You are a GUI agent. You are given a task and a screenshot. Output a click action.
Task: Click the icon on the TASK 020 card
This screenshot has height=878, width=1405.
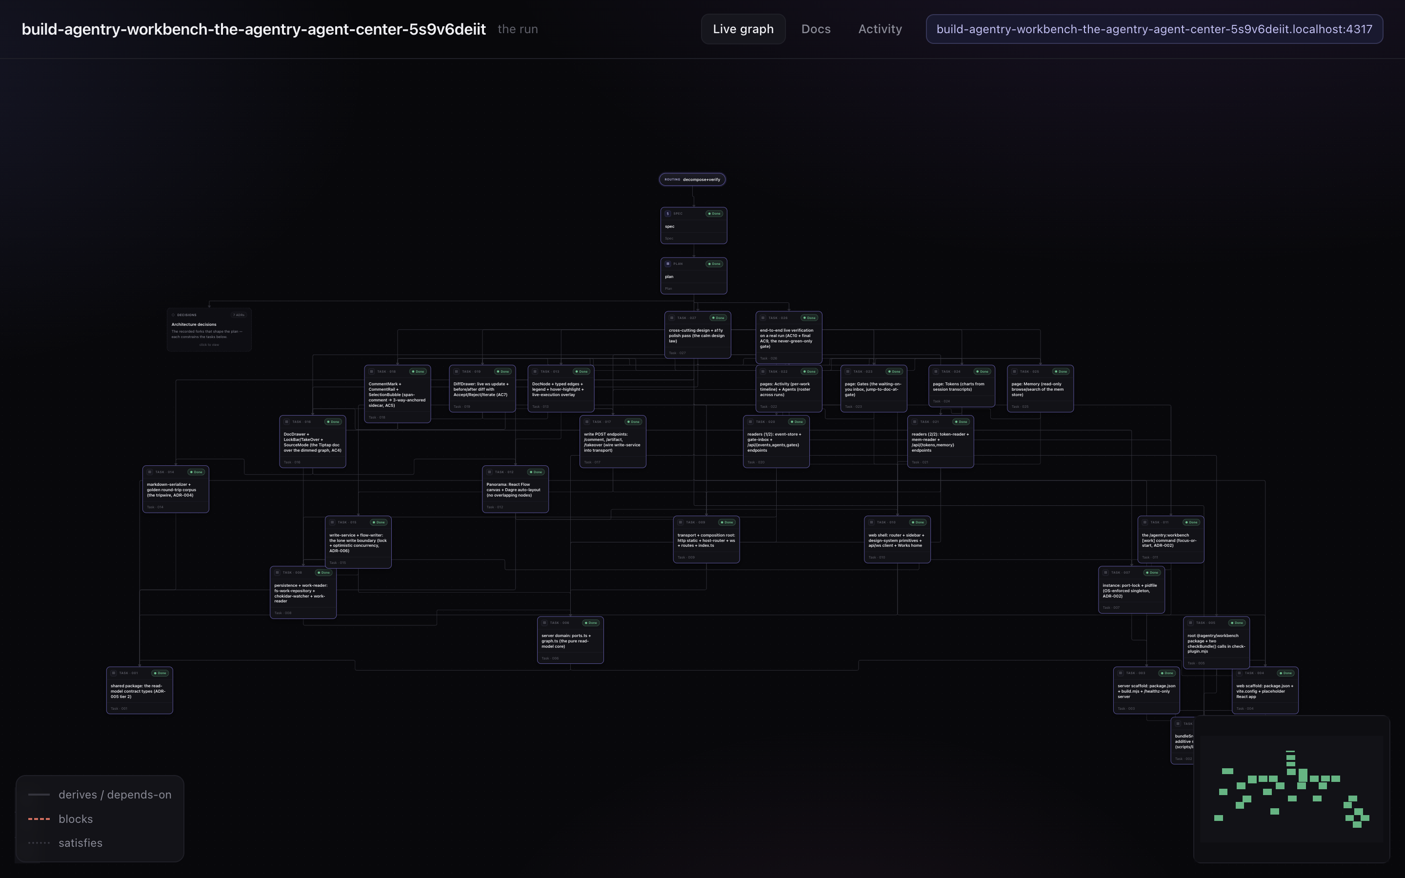[750, 421]
